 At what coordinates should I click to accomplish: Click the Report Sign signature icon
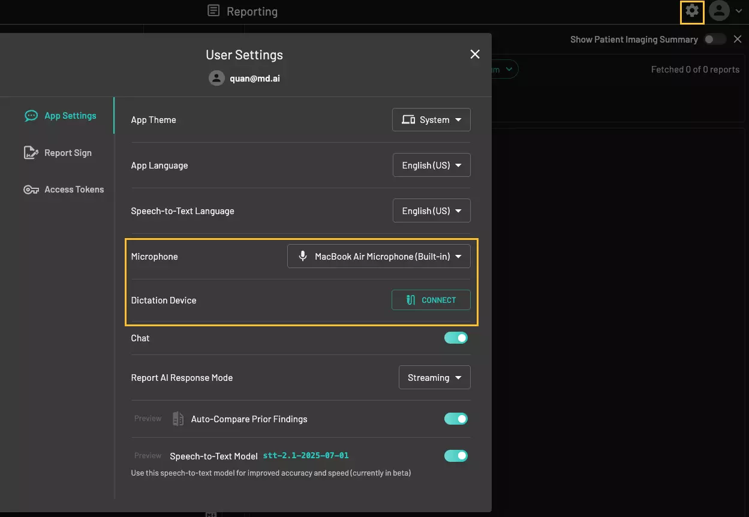tap(31, 153)
